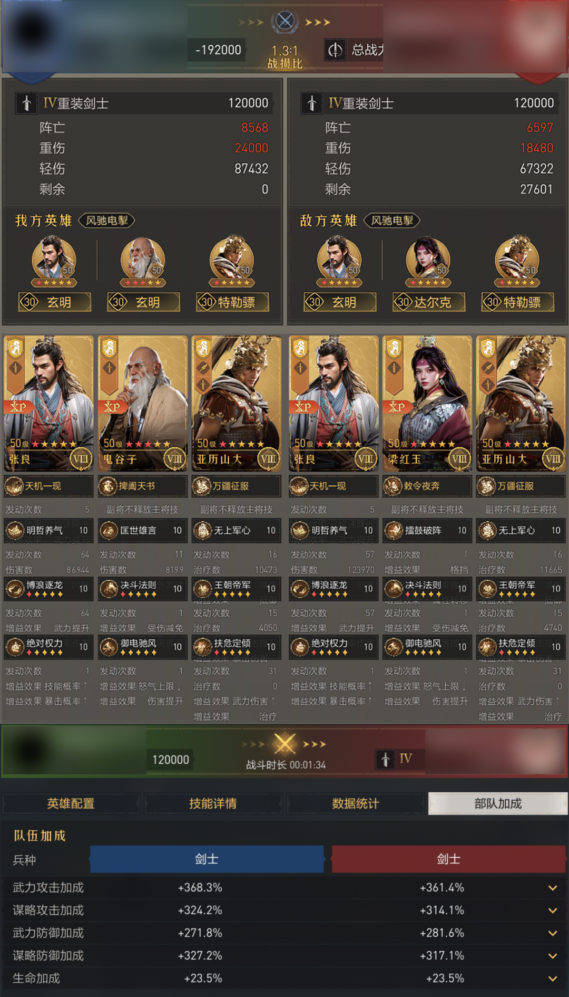Click the 风驰电掣 tag under 我方英雄
The width and height of the screenshot is (569, 997).
pyautogui.click(x=107, y=221)
